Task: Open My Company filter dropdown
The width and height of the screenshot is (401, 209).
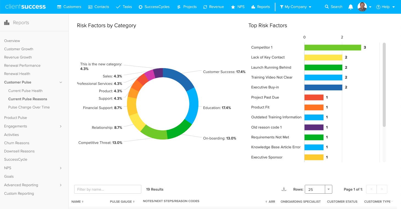Action: [295, 7]
